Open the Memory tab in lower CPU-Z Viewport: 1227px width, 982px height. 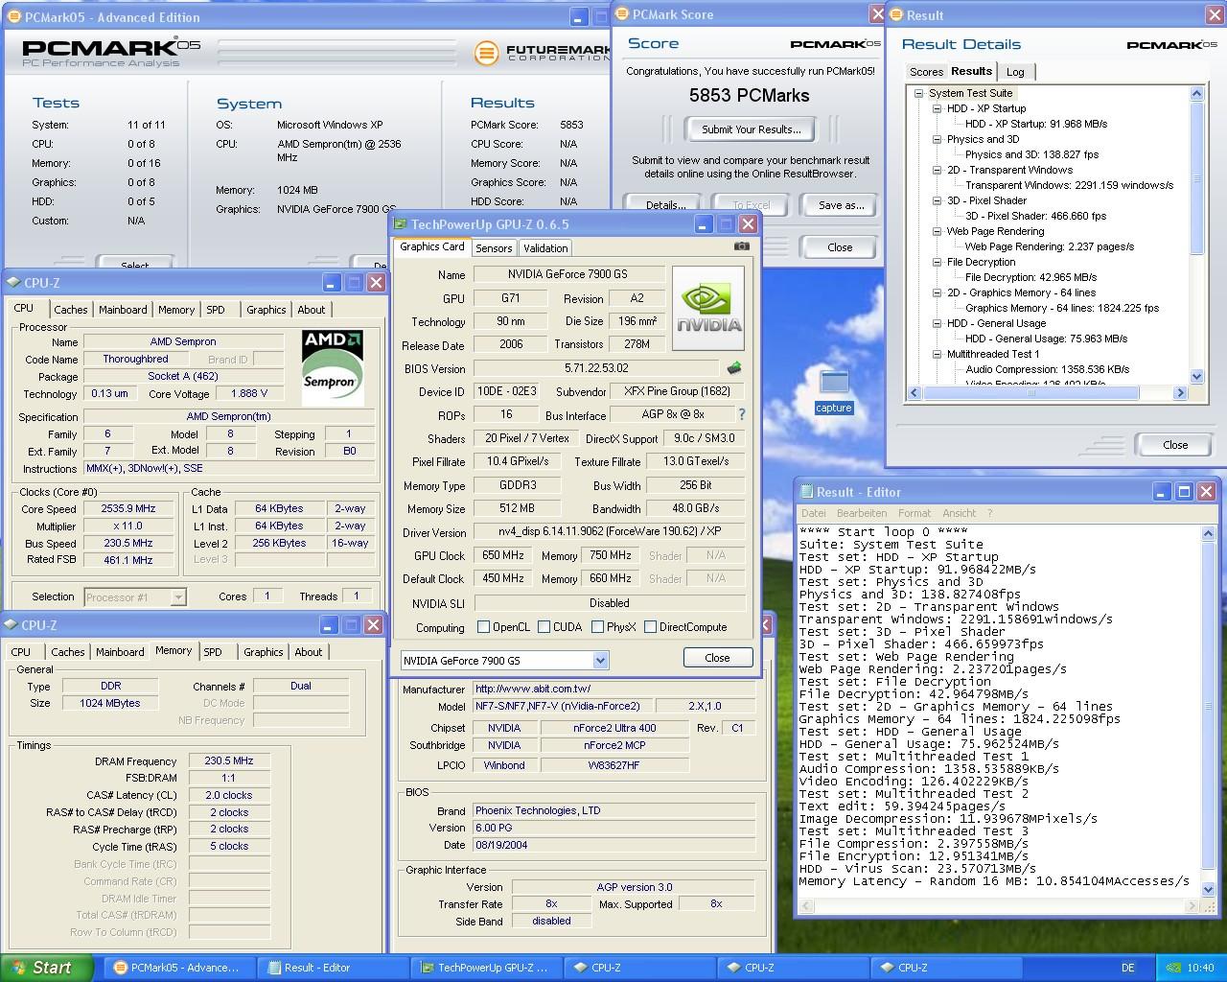point(174,650)
